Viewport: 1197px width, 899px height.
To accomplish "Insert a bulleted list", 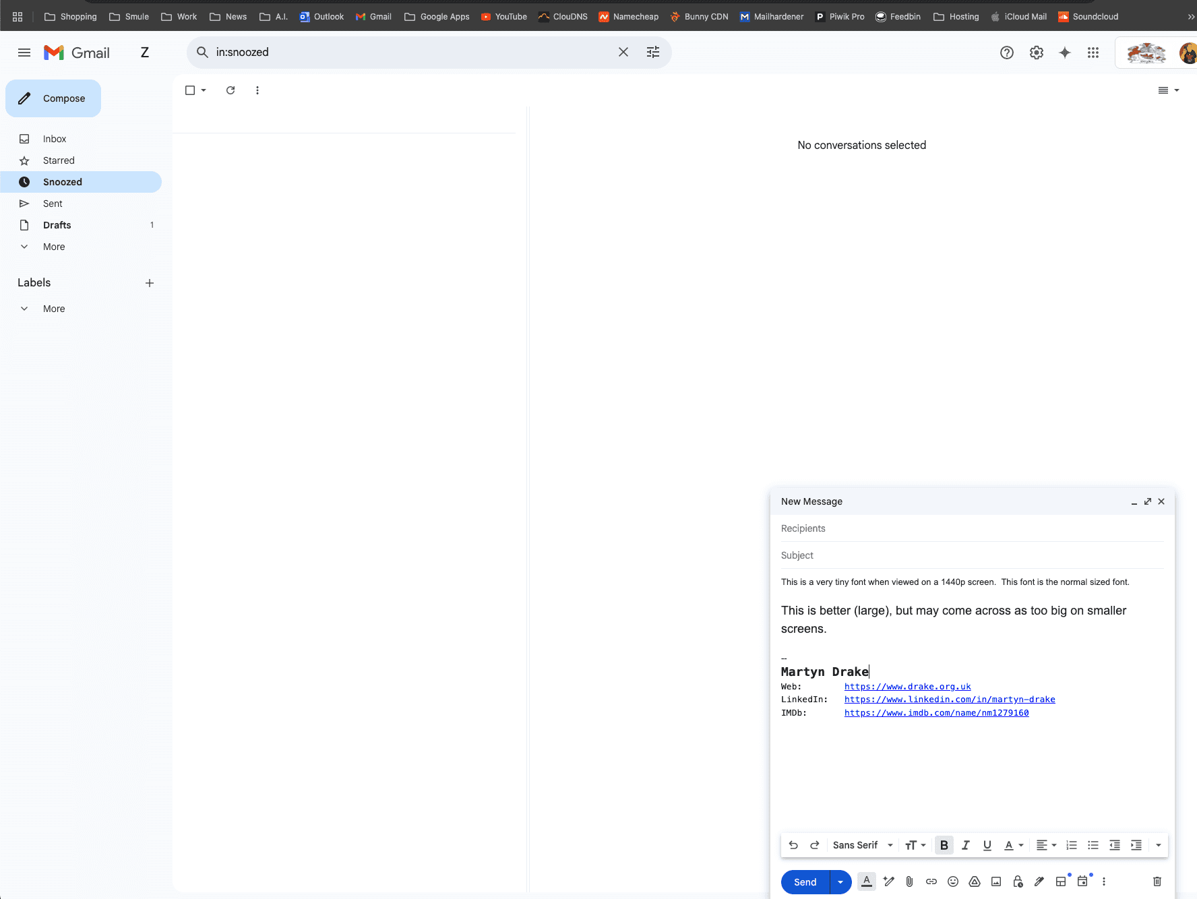I will pyautogui.click(x=1093, y=845).
